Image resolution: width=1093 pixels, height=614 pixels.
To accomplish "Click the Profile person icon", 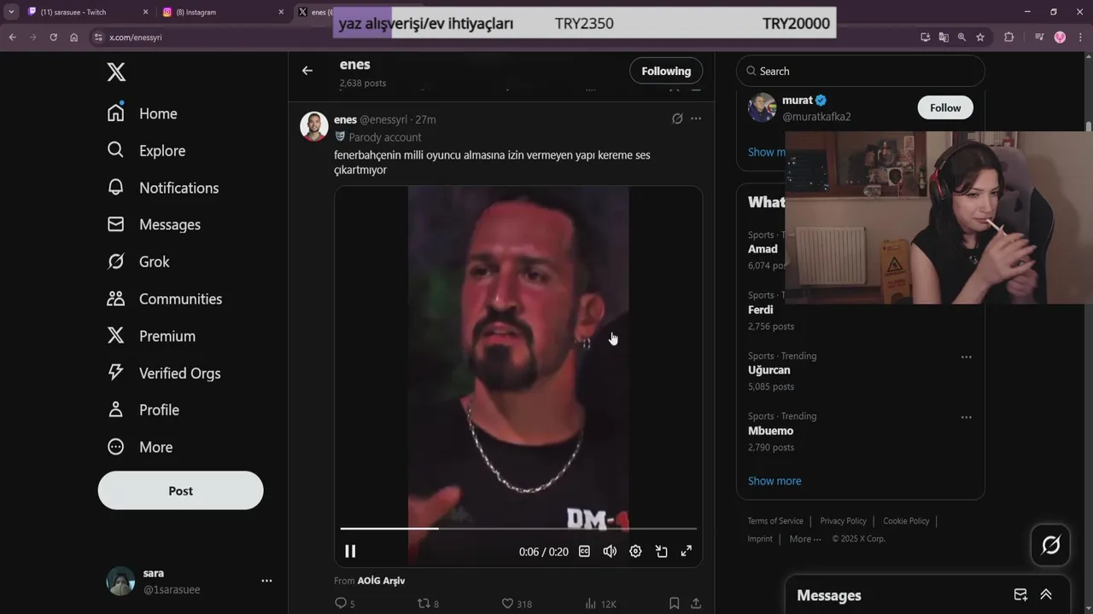I will click(116, 409).
